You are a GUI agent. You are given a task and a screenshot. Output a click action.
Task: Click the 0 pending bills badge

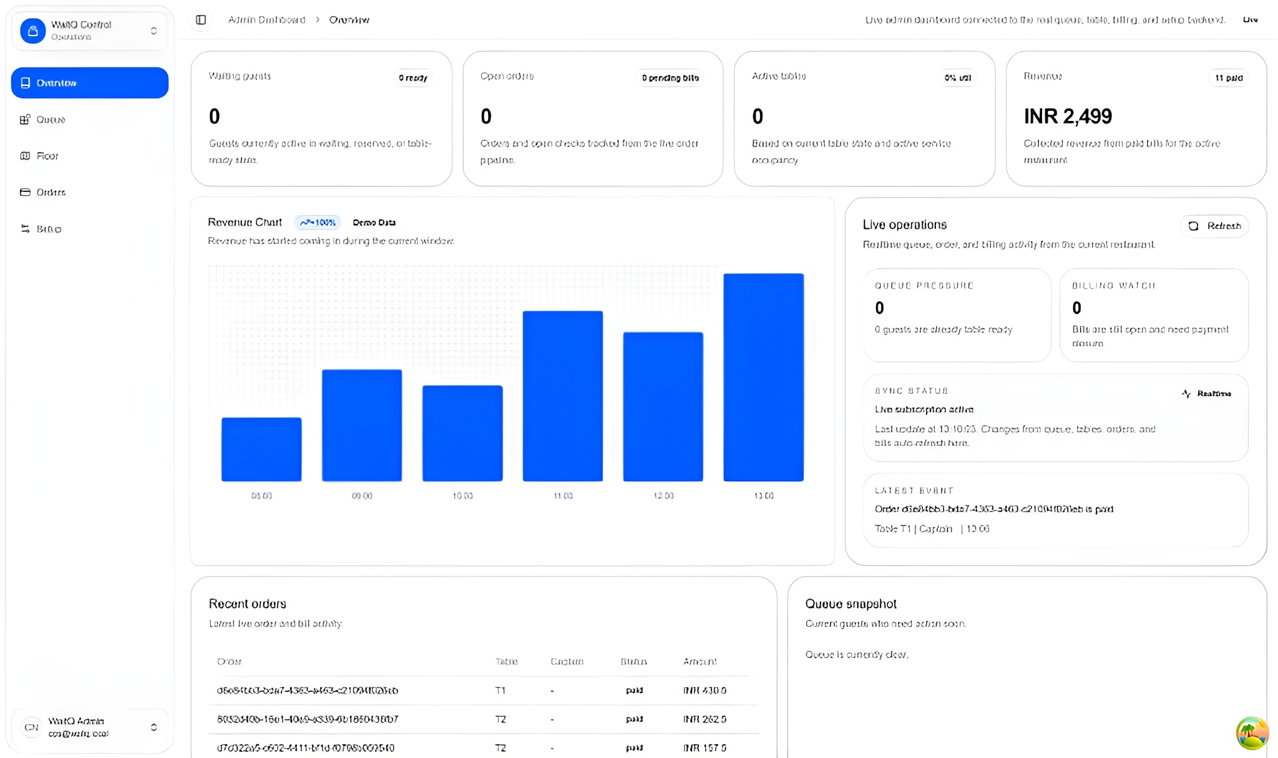click(671, 78)
